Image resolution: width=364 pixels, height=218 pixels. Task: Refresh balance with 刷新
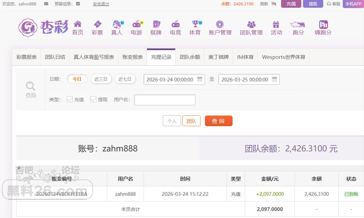click(264, 4)
